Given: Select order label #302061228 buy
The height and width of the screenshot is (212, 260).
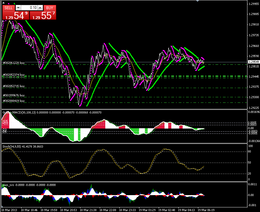Looking at the screenshot, I should point(14,63).
